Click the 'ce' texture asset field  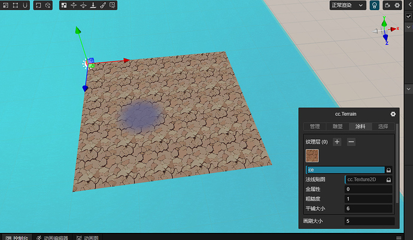click(x=345, y=170)
